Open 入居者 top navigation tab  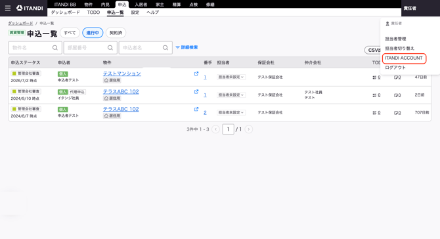(141, 5)
